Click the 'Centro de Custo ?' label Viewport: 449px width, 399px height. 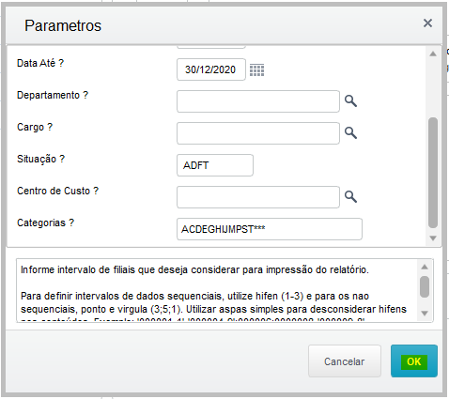[58, 191]
